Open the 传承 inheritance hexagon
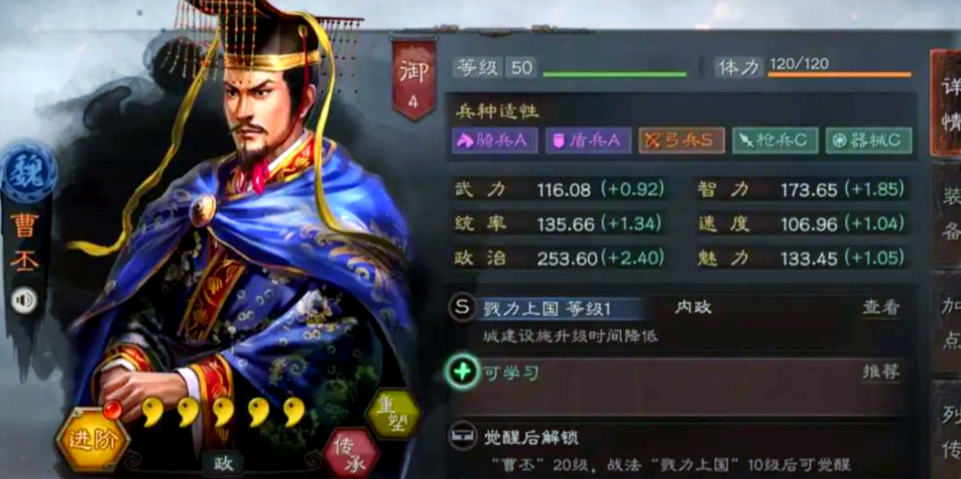 (x=350, y=454)
